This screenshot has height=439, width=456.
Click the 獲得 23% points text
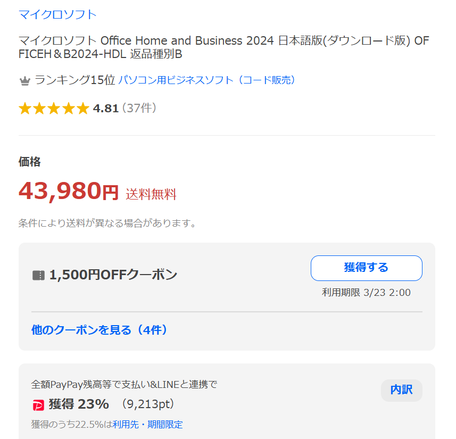(x=79, y=404)
